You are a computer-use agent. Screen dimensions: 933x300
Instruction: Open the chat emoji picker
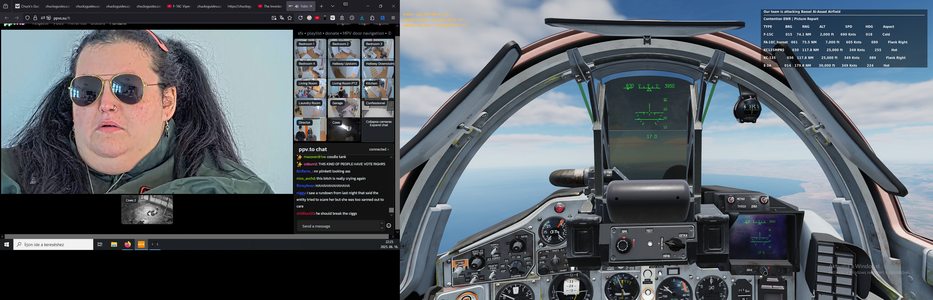pyautogui.click(x=389, y=226)
